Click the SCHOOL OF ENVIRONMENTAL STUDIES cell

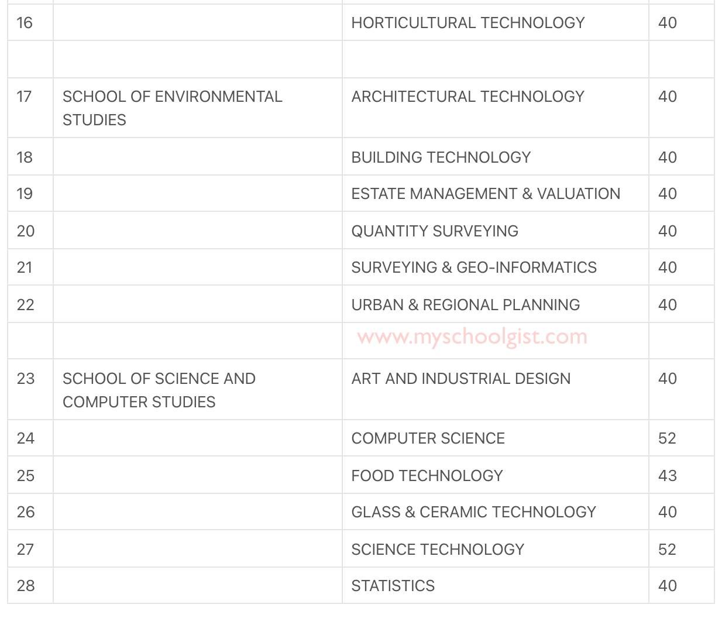pyautogui.click(x=172, y=108)
